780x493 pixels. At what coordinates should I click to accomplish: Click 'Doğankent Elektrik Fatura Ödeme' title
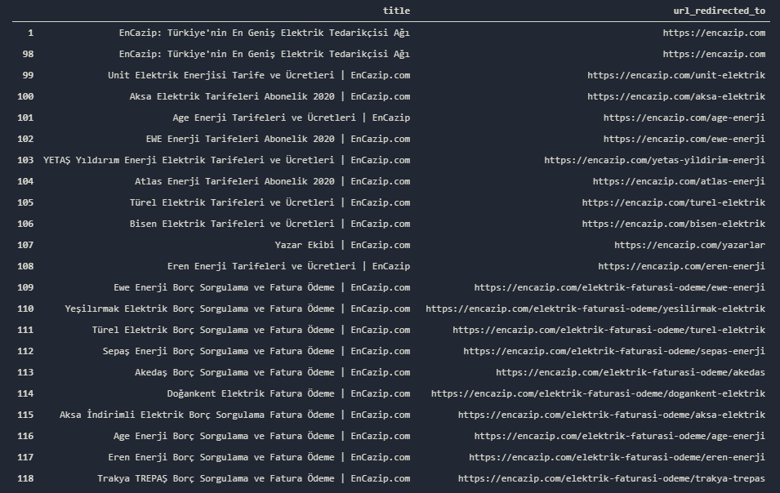(288, 393)
